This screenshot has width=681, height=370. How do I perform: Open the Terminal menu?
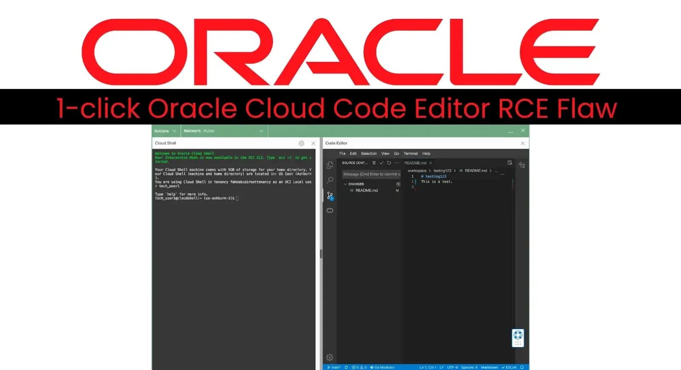pyautogui.click(x=410, y=153)
